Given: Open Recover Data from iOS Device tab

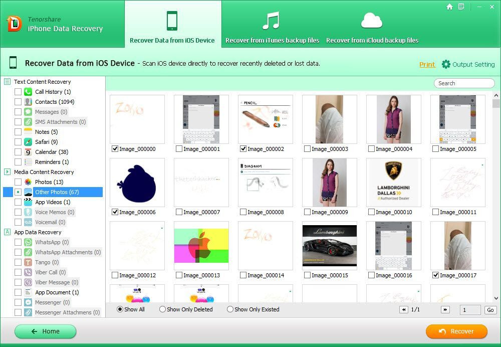Looking at the screenshot, I should click(x=172, y=24).
